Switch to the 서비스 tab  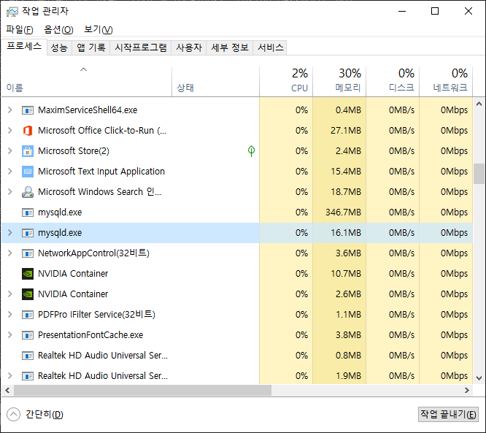[x=270, y=47]
